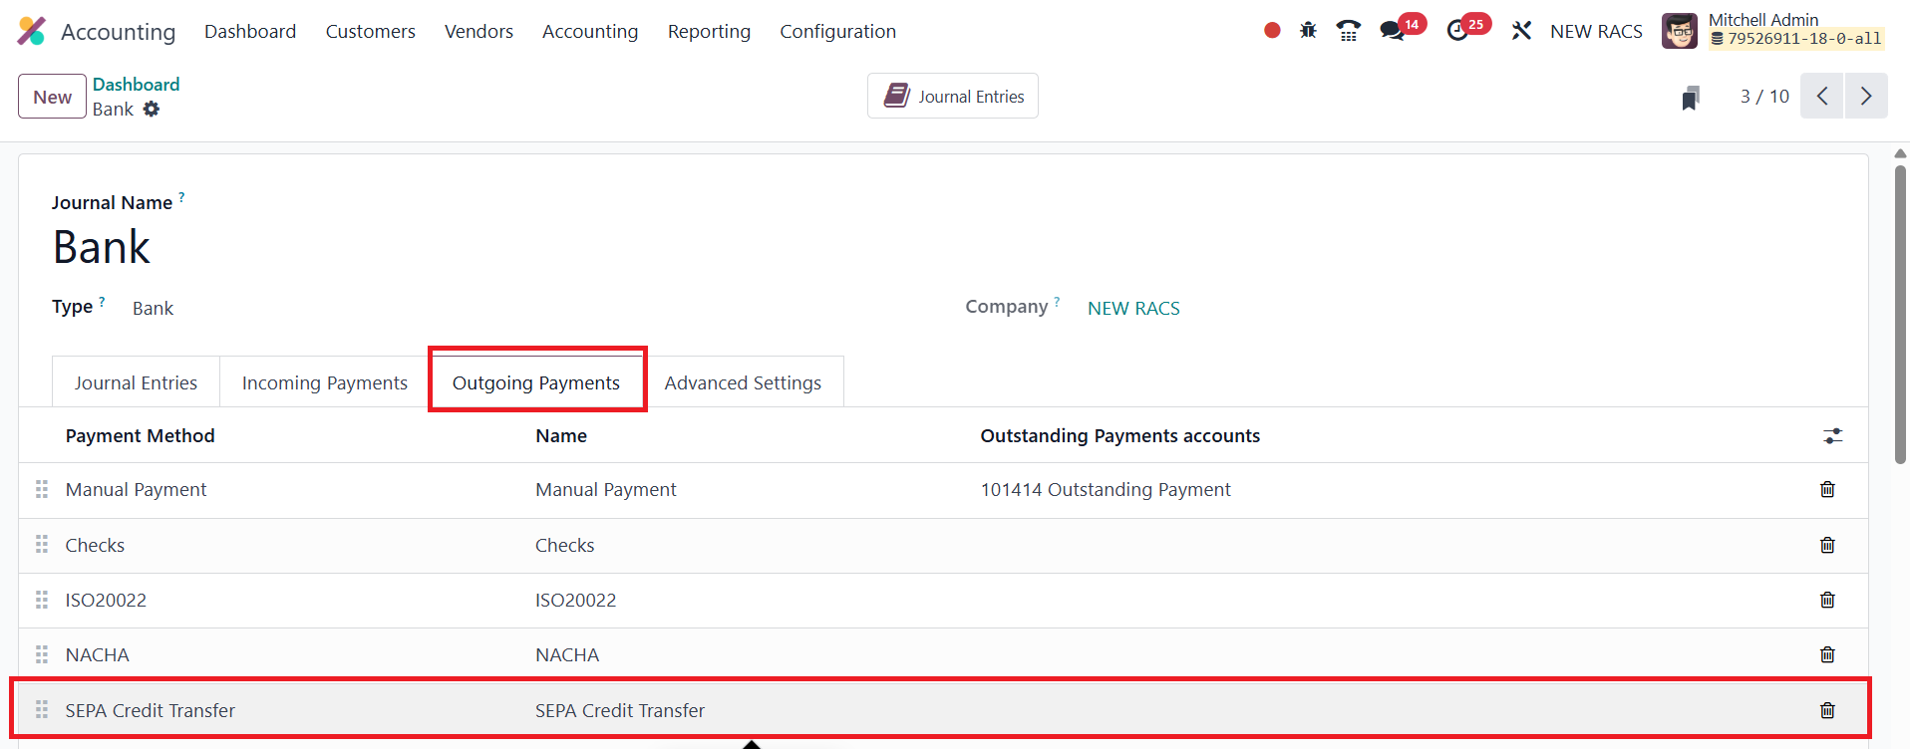
Task: Open the activities clock icon
Action: click(1458, 31)
